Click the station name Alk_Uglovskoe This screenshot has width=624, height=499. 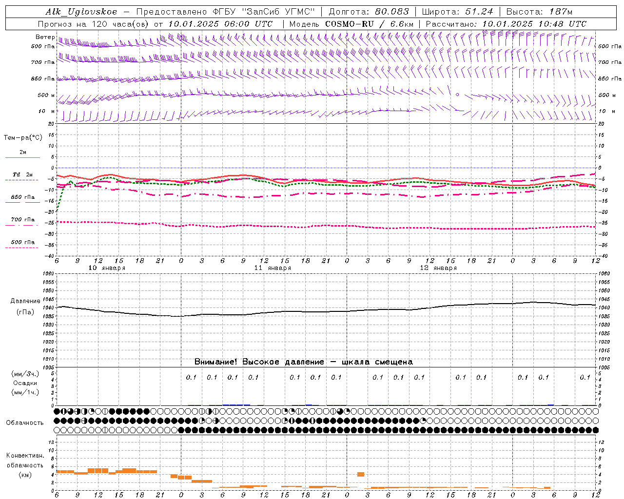(81, 12)
